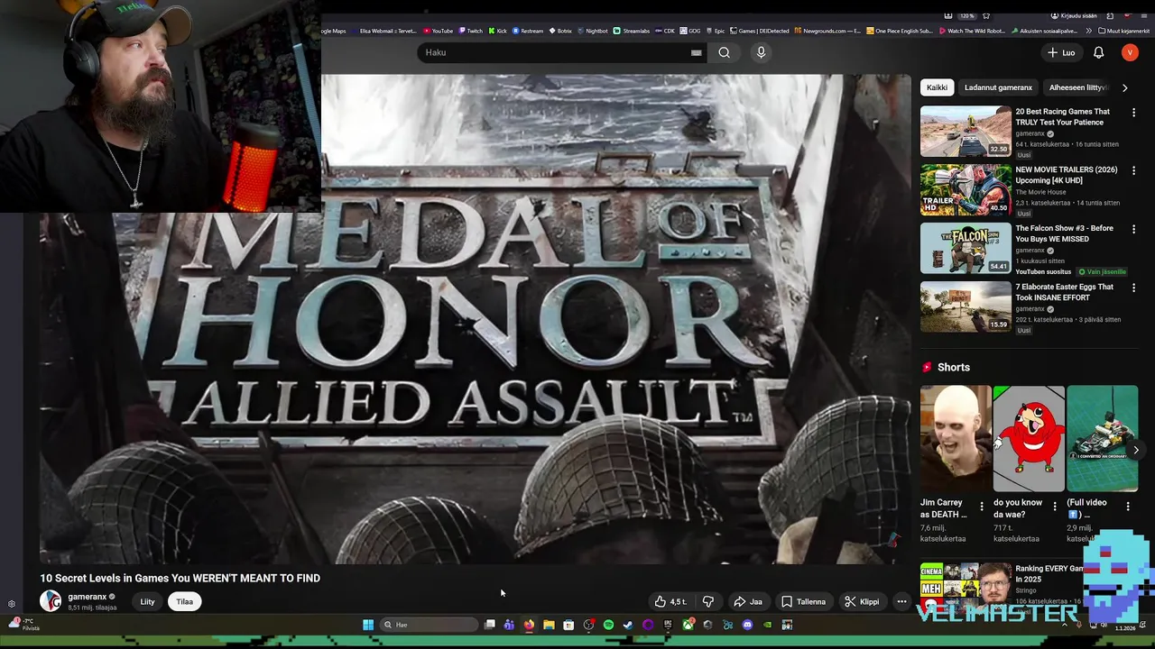
Task: Open Nightbot bookmark
Action: point(593,31)
